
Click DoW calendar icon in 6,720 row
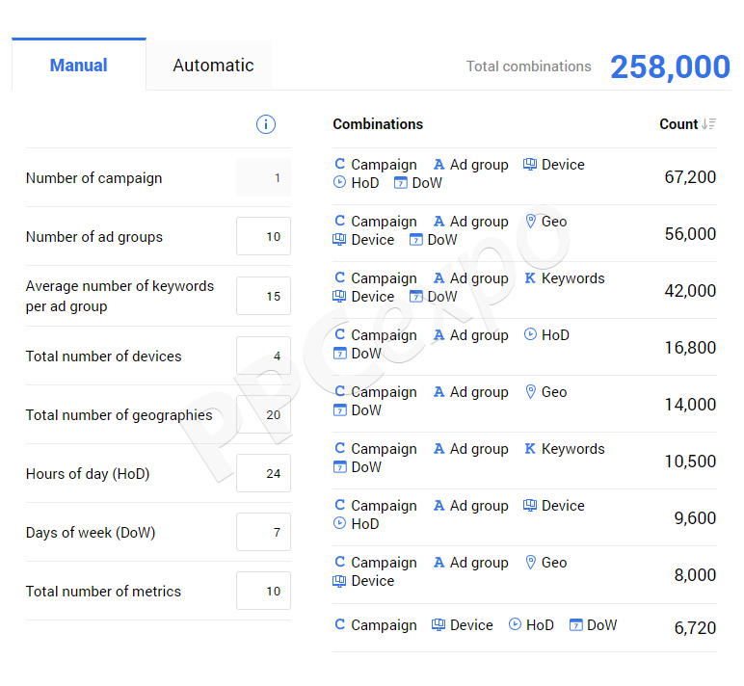575,624
